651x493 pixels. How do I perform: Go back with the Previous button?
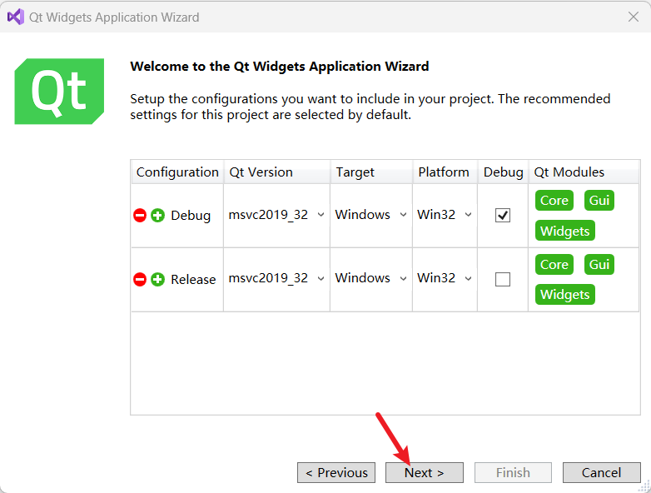point(336,473)
